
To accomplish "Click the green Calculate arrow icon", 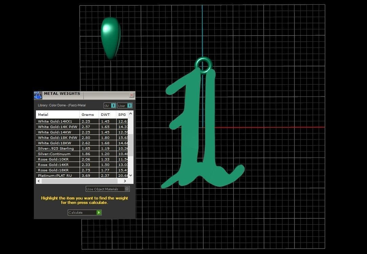I will (x=99, y=212).
